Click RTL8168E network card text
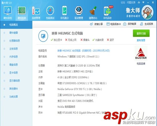Screen dimensions: 157x126 pos(82,113)
